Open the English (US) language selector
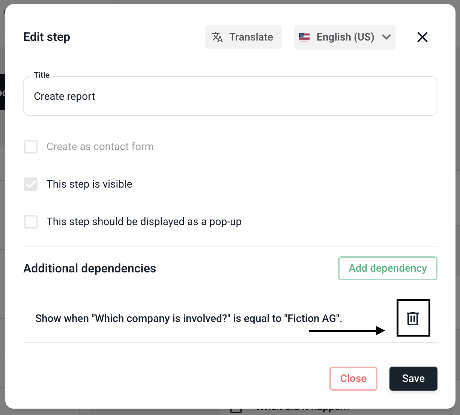Viewport: 460px width, 415px height. click(x=345, y=37)
